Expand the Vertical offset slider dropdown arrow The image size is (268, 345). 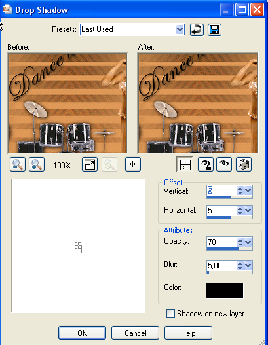tap(248, 191)
